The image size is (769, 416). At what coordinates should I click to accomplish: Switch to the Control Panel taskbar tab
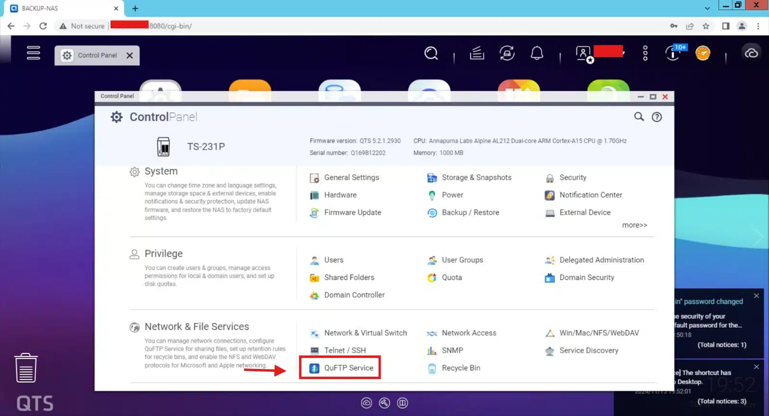pyautogui.click(x=97, y=56)
